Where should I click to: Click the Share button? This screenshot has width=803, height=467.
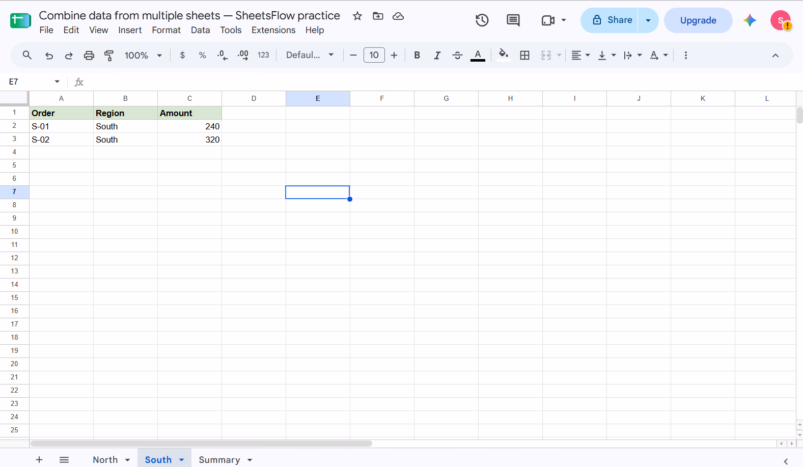click(610, 20)
